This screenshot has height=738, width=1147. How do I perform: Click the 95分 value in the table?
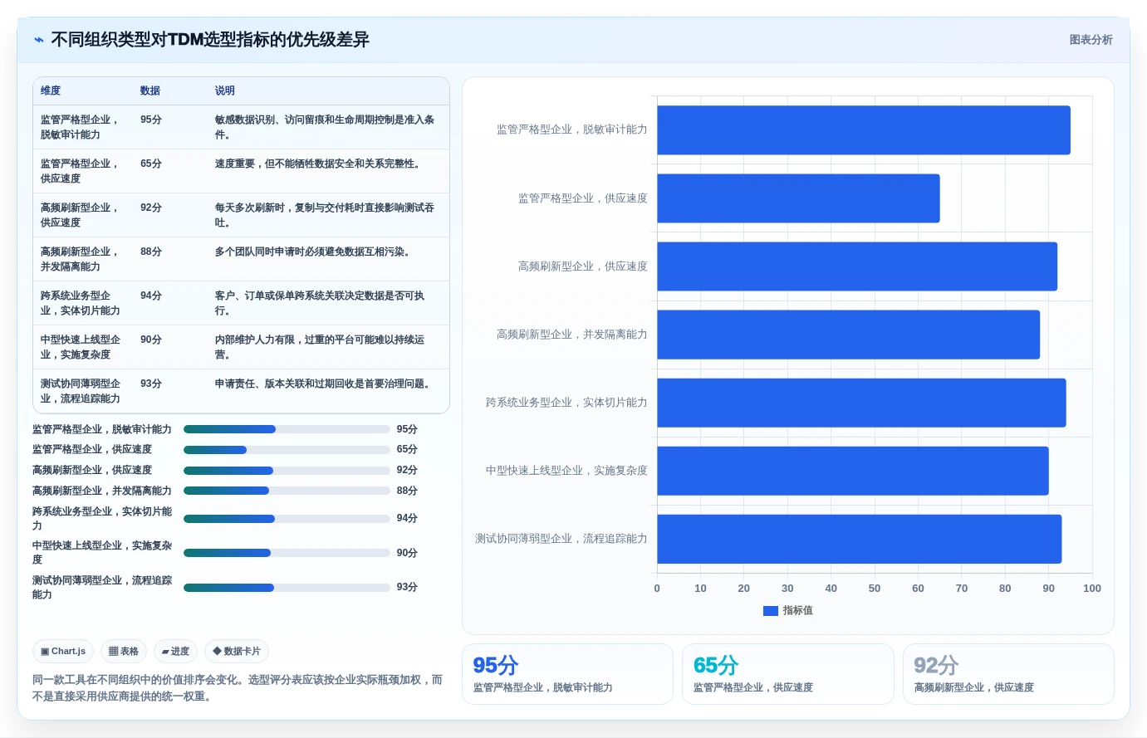pyautogui.click(x=151, y=120)
